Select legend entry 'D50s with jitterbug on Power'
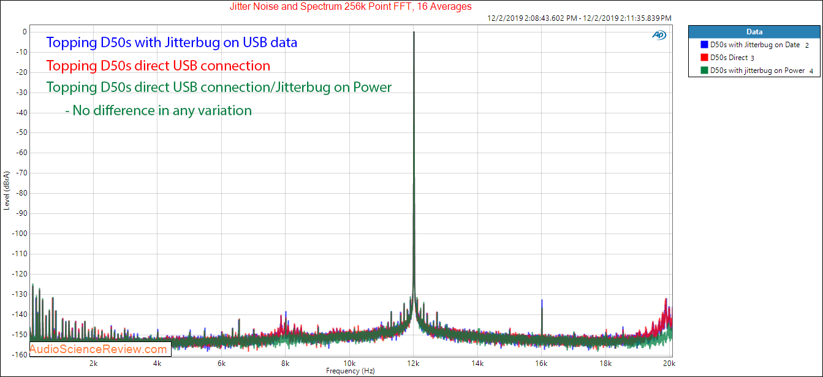 point(757,70)
